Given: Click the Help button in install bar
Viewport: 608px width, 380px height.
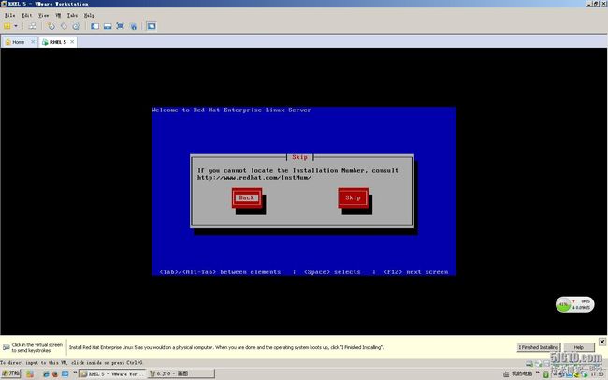Looking at the screenshot, I should 579,347.
